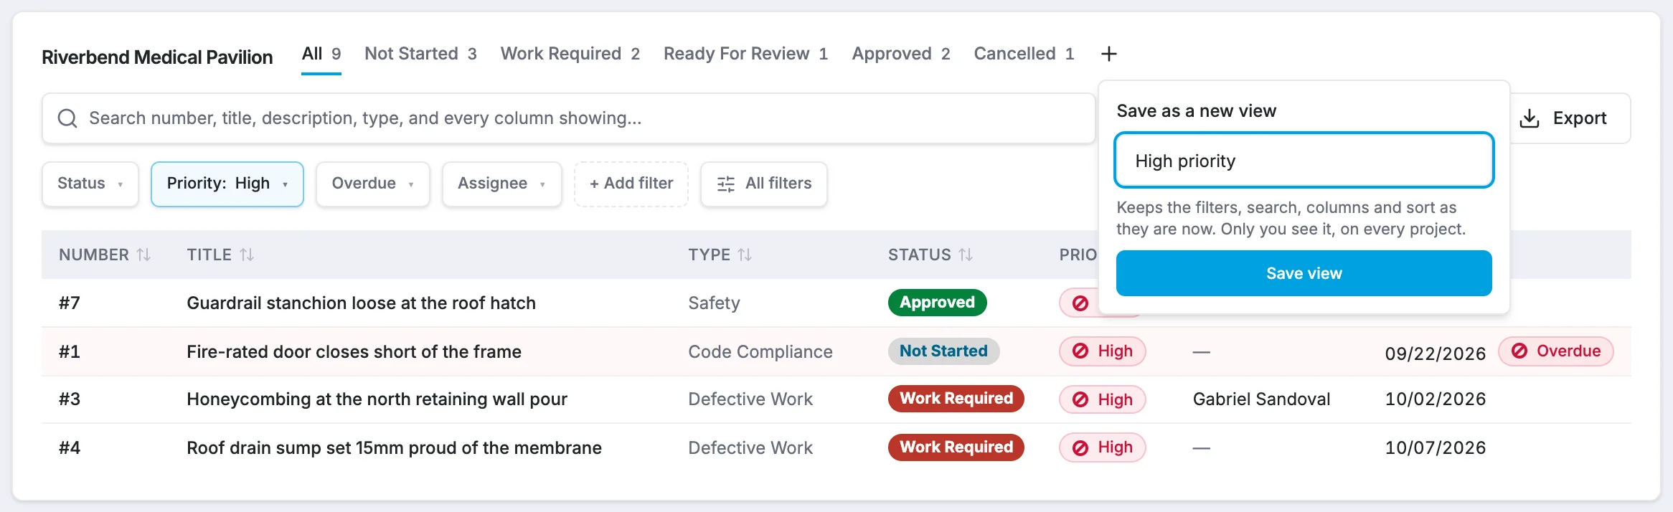Switch to the All tab
The width and height of the screenshot is (1673, 512).
click(321, 54)
